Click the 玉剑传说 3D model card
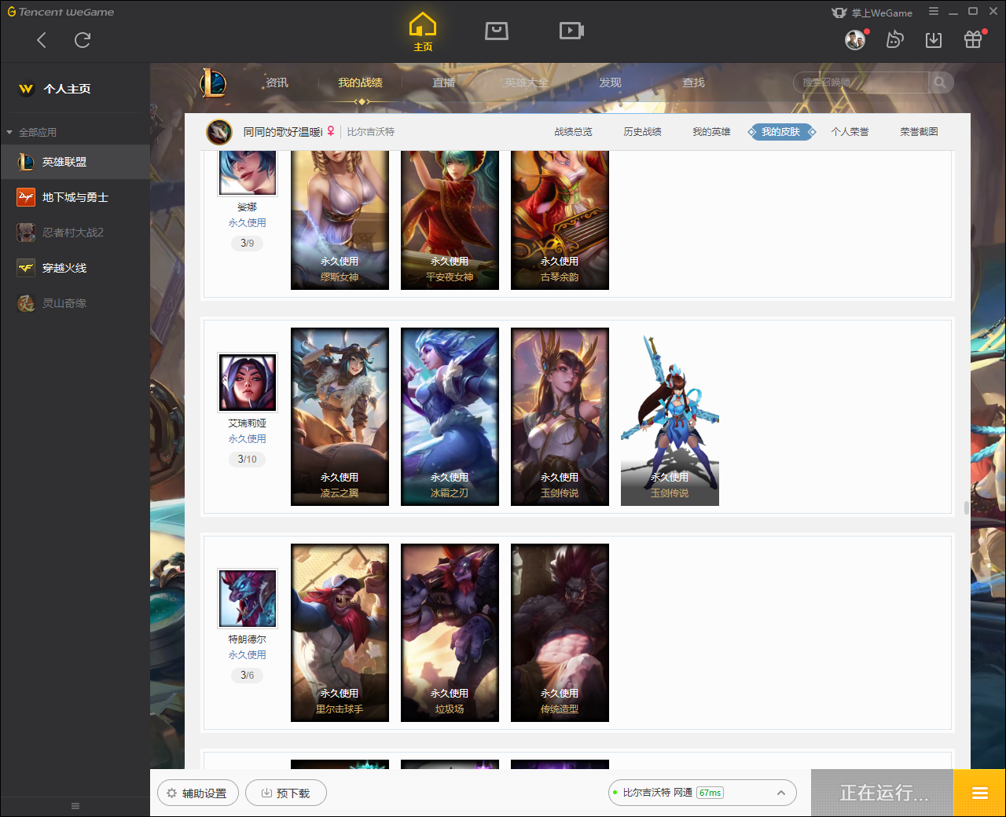This screenshot has width=1006, height=817. [670, 416]
